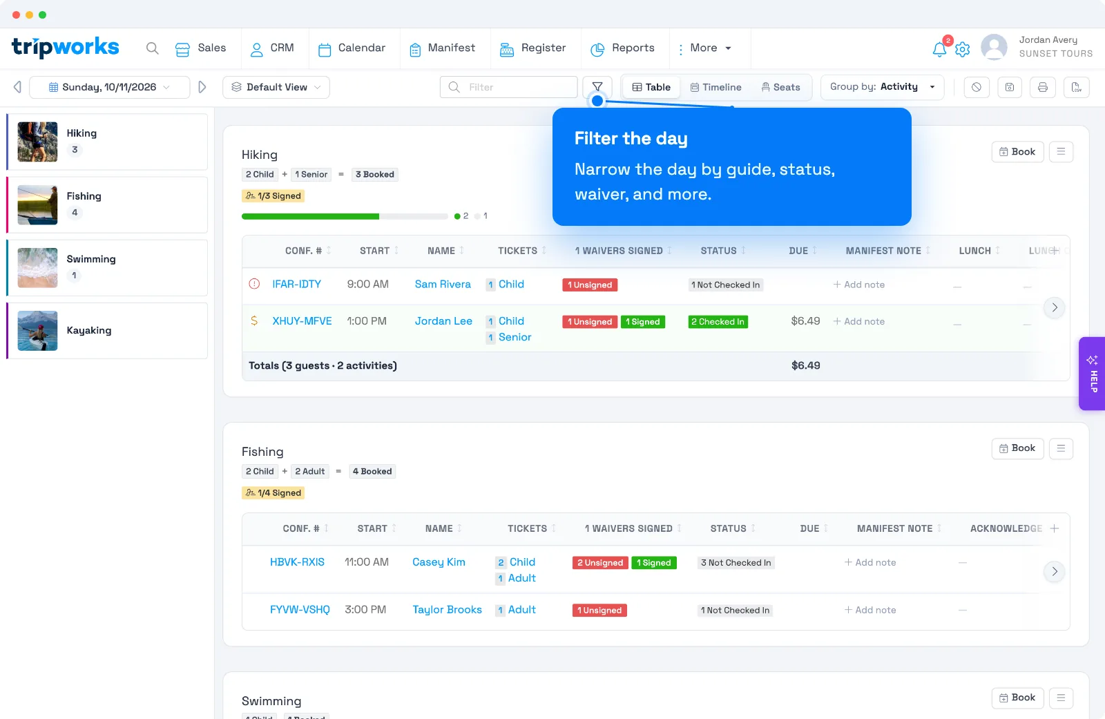Open the settings gear icon
Image resolution: width=1105 pixels, height=719 pixels.
963,49
